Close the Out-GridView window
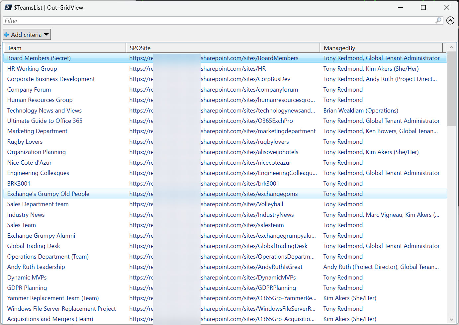Viewport: 459px width, 325px height. coord(447,7)
